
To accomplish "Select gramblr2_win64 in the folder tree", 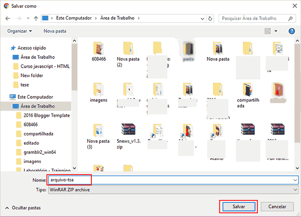I will pyautogui.click(x=40, y=152).
